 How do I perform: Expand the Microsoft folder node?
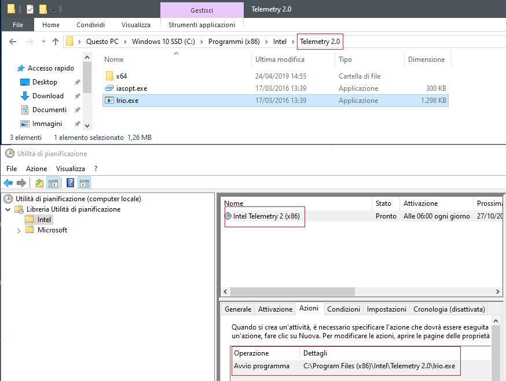(19, 231)
